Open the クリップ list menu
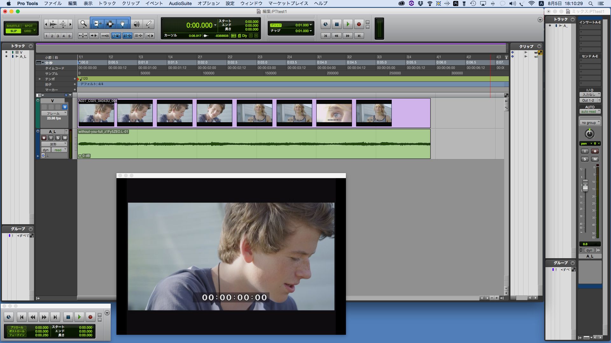This screenshot has width=611, height=343. pyautogui.click(x=539, y=46)
